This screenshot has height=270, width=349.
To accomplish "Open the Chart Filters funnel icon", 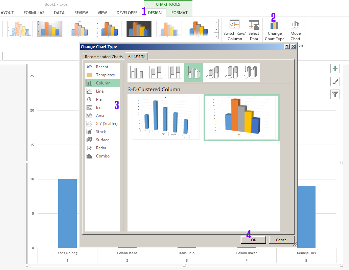I will pos(335,94).
